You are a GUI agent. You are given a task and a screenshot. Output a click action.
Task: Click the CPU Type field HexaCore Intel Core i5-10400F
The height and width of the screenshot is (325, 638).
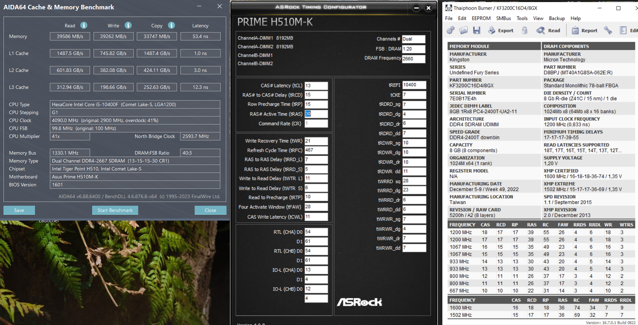(135, 104)
